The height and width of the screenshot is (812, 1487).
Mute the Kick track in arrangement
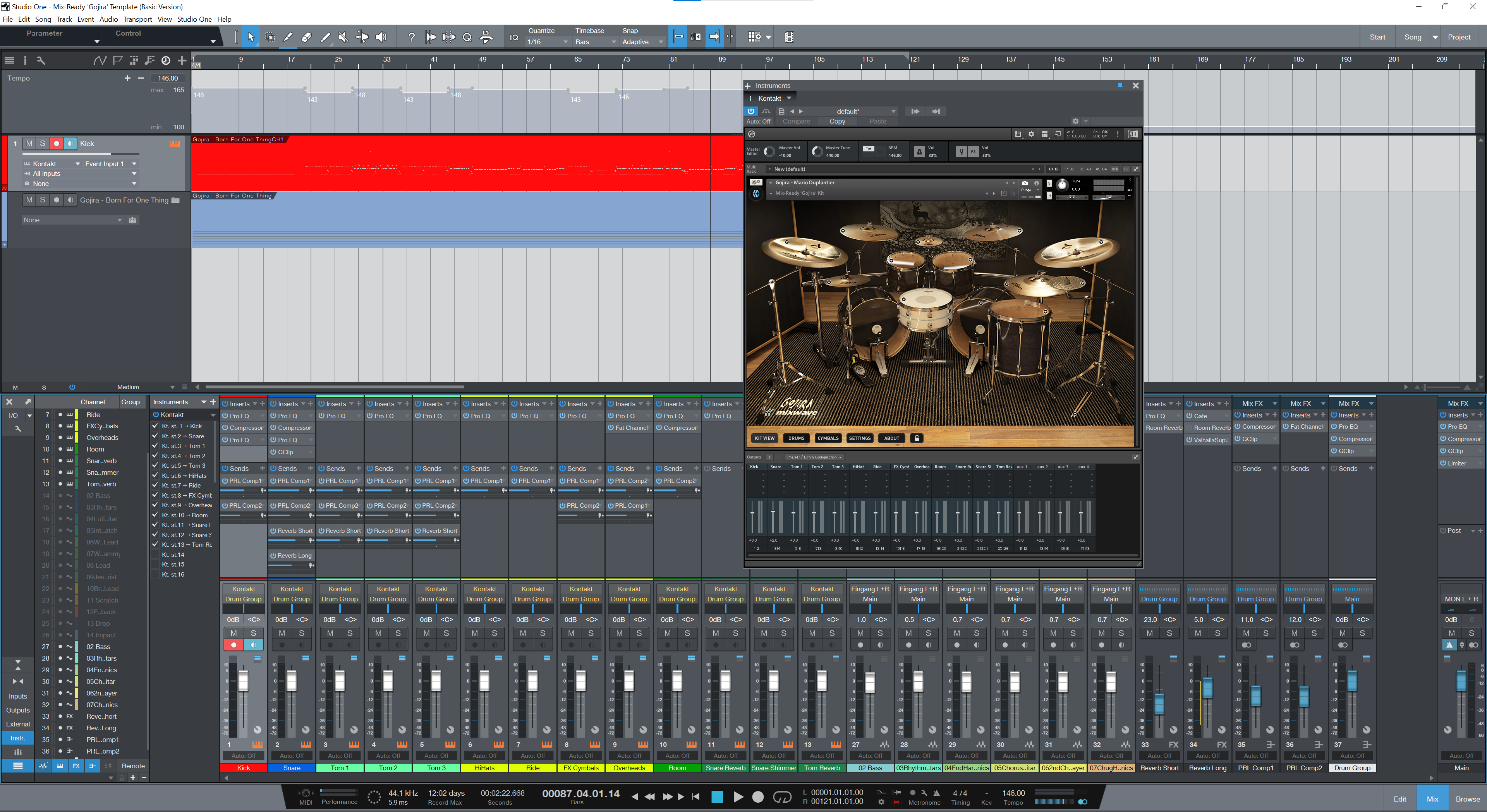(x=29, y=144)
